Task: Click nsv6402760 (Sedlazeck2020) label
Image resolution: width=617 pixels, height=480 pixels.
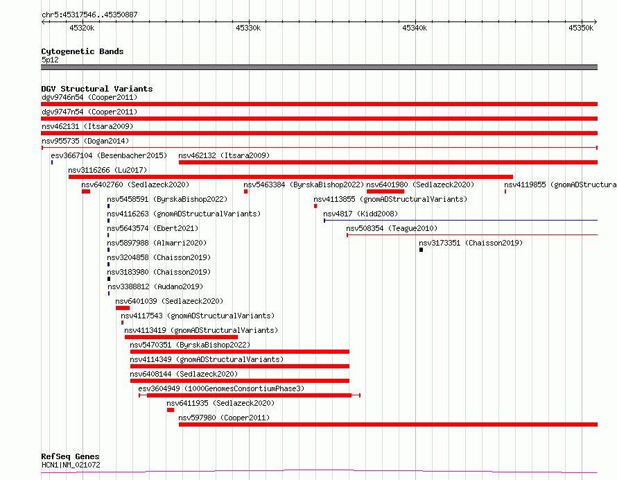Action: (x=135, y=185)
